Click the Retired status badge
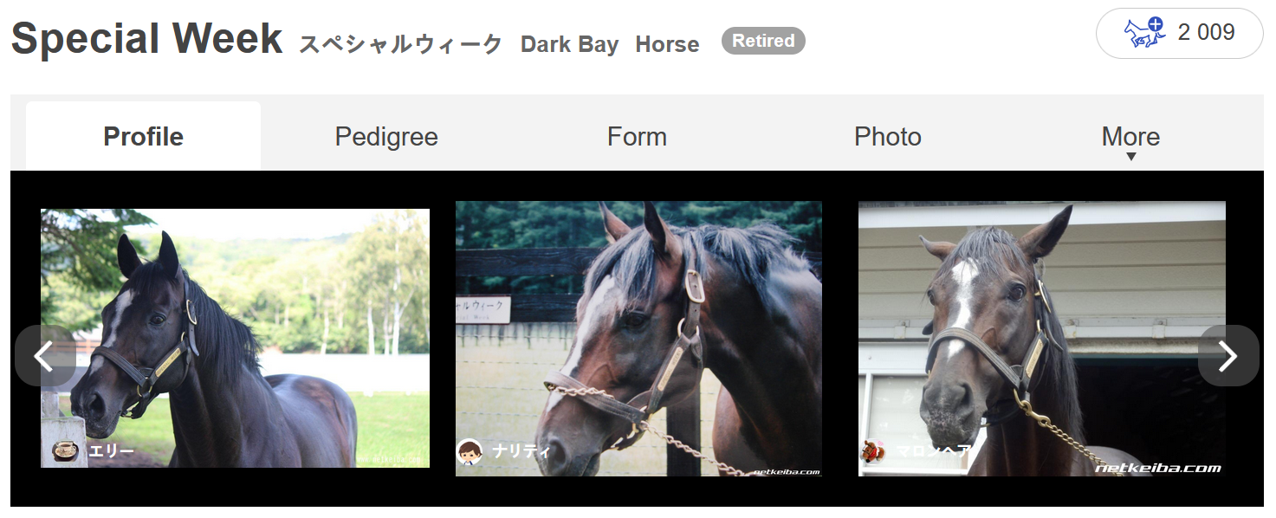This screenshot has width=1276, height=518. pyautogui.click(x=763, y=41)
